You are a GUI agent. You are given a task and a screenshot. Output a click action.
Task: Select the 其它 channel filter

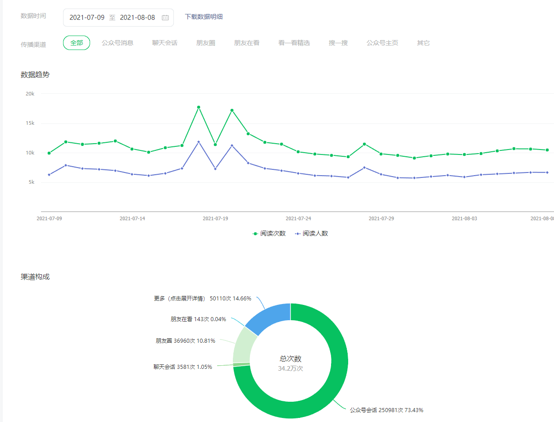tap(423, 43)
